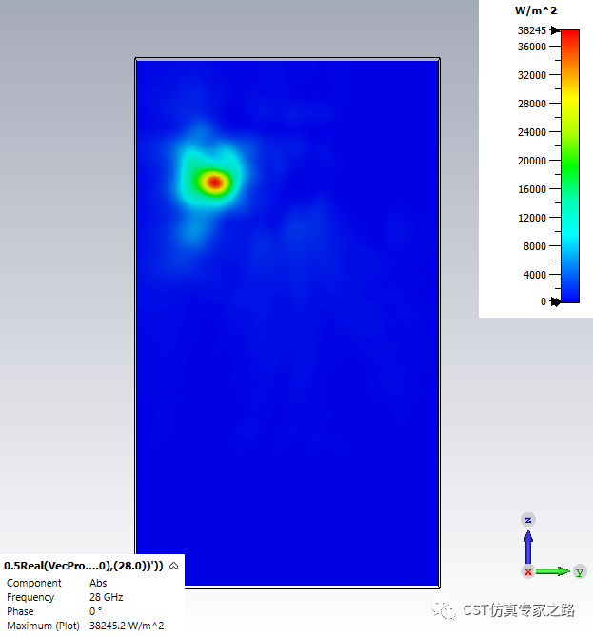The image size is (593, 636).
Task: Click the color bar legend
Action: tap(570, 166)
